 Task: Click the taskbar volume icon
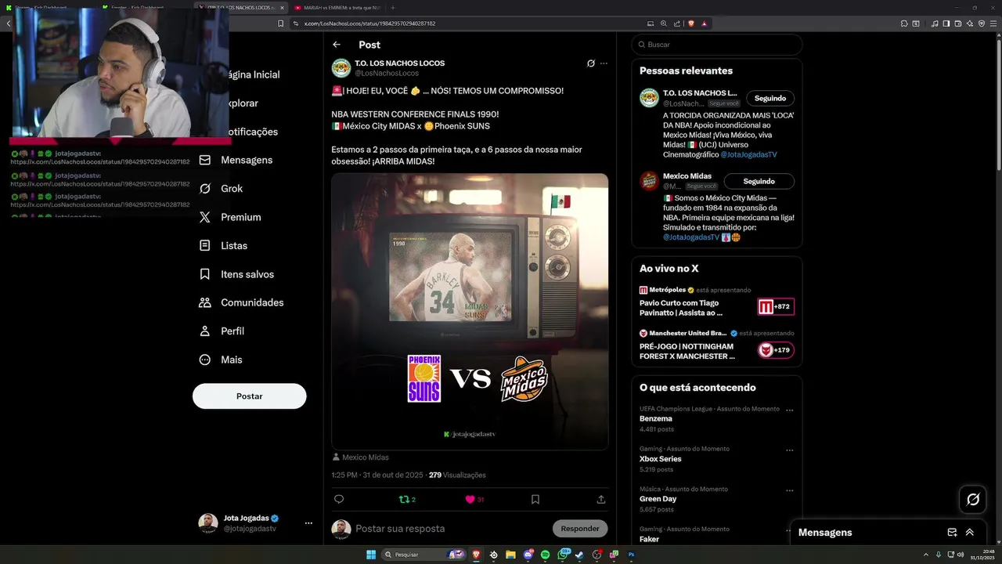(x=961, y=555)
